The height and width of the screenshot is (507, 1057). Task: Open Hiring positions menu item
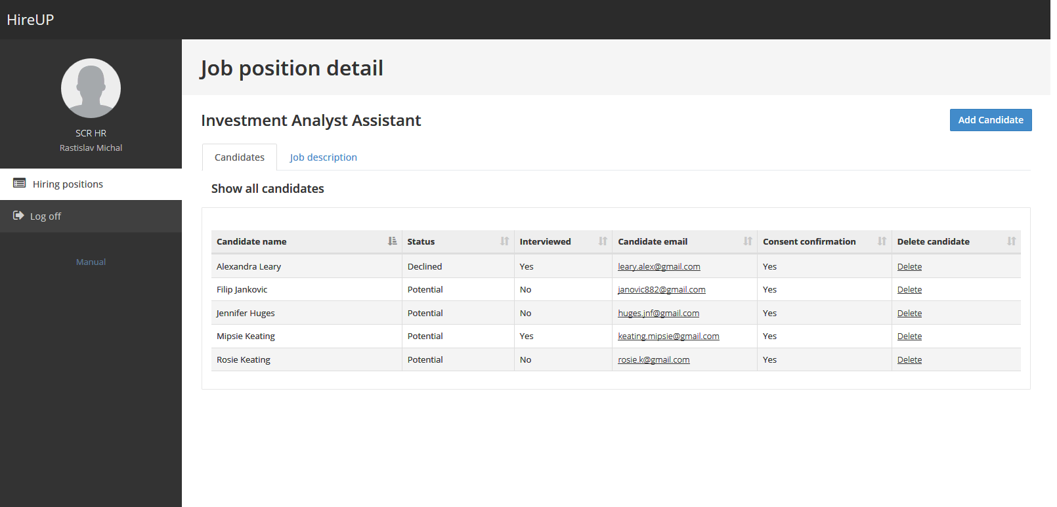click(68, 184)
